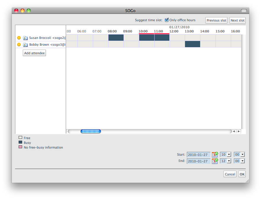Click Bobby Brown's yellow status icon
The image size is (261, 199).
click(19, 45)
